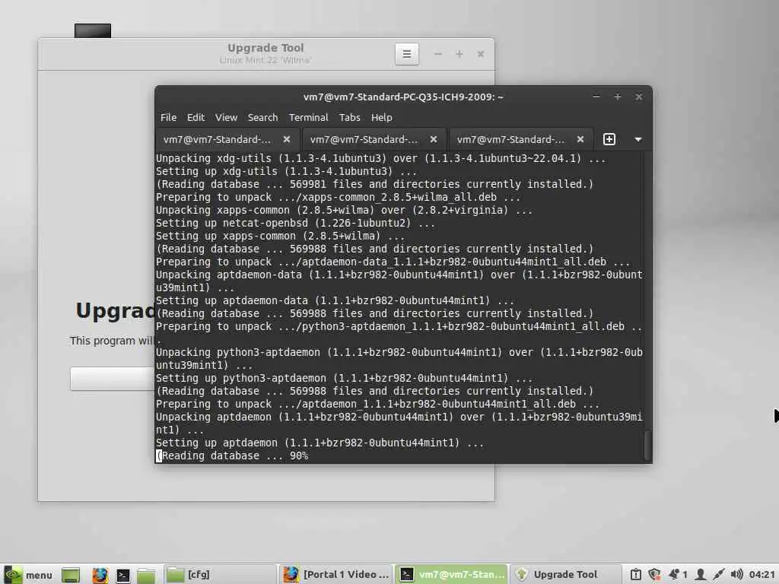Launch Firefox from the panel launcher
The image size is (779, 584).
[100, 575]
